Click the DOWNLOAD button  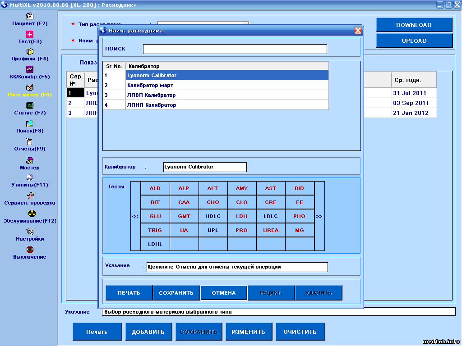point(414,25)
